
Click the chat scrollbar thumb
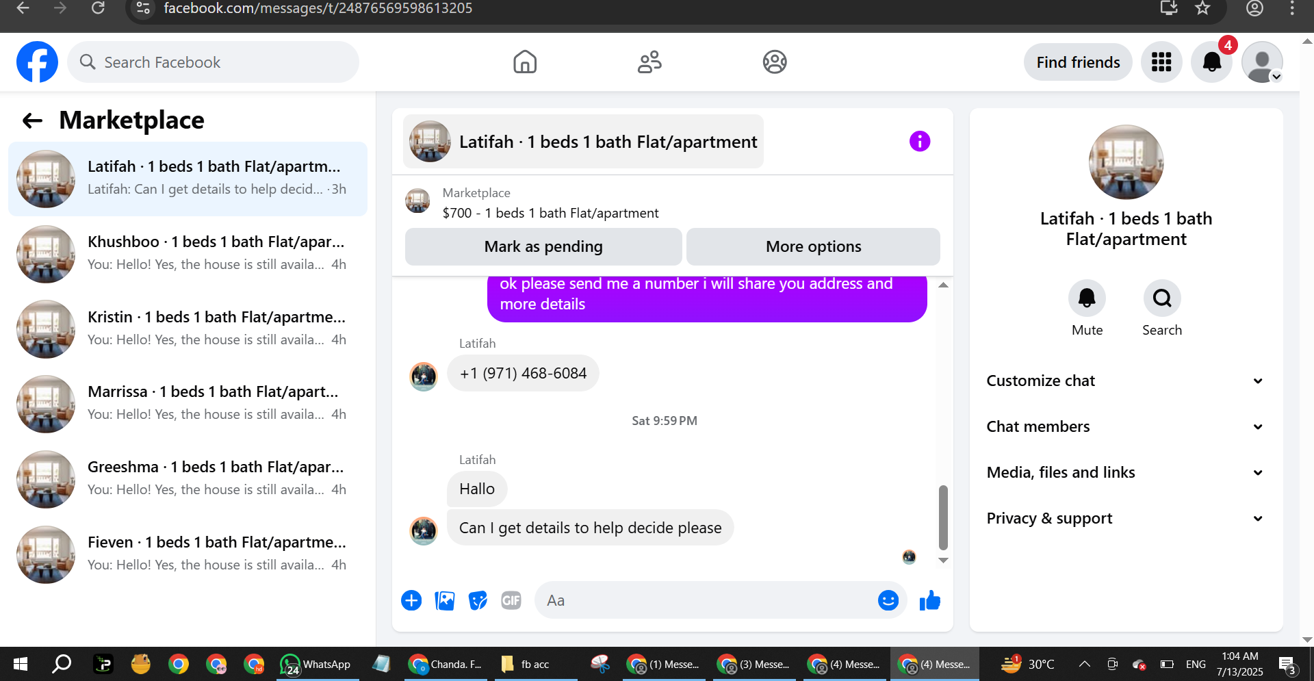pos(943,518)
